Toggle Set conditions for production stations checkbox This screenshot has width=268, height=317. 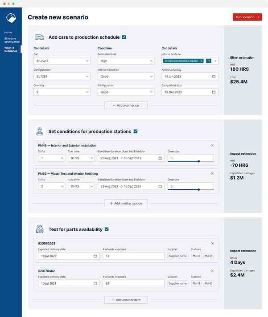(136, 132)
